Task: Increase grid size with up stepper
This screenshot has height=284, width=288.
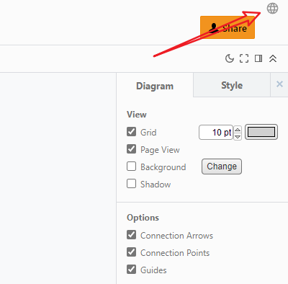Action: pyautogui.click(x=238, y=130)
